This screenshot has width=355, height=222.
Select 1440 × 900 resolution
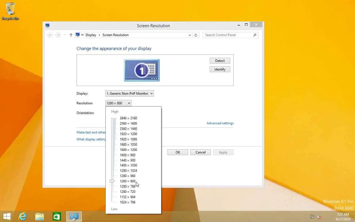click(x=128, y=160)
